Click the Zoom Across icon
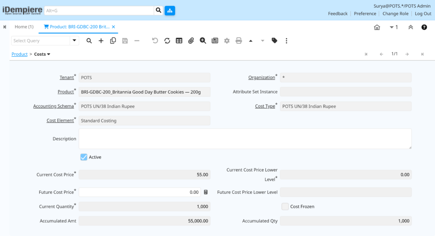This screenshot has width=435, height=236. pyautogui.click(x=203, y=41)
